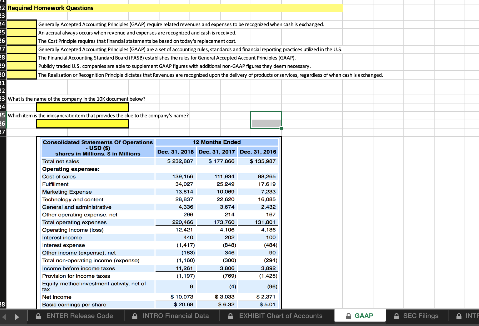Click 'Dec. 31, 2016' column header
Image resolution: width=479 pixels, height=326 pixels.
pyautogui.click(x=258, y=152)
